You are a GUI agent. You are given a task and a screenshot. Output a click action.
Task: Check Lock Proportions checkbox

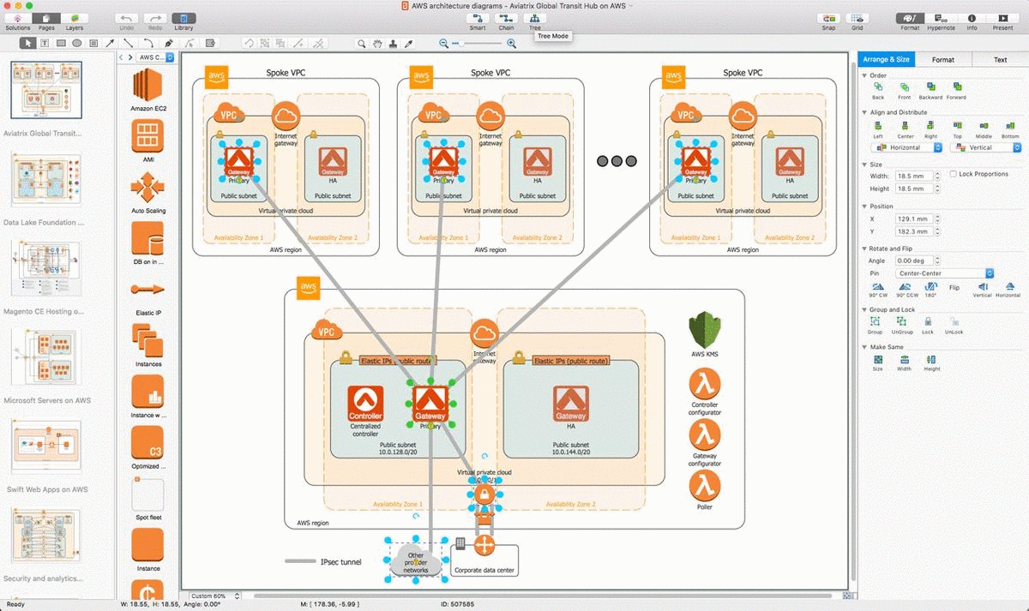[x=954, y=174]
